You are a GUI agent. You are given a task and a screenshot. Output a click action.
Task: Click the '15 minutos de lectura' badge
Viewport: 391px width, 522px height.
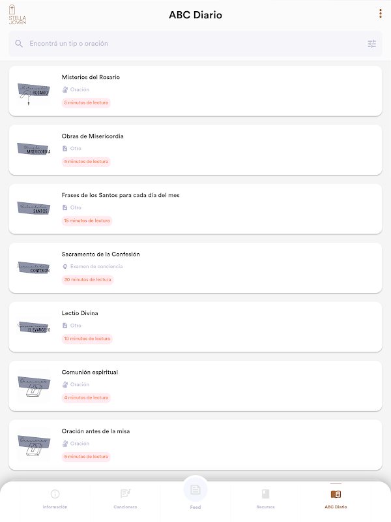click(87, 221)
